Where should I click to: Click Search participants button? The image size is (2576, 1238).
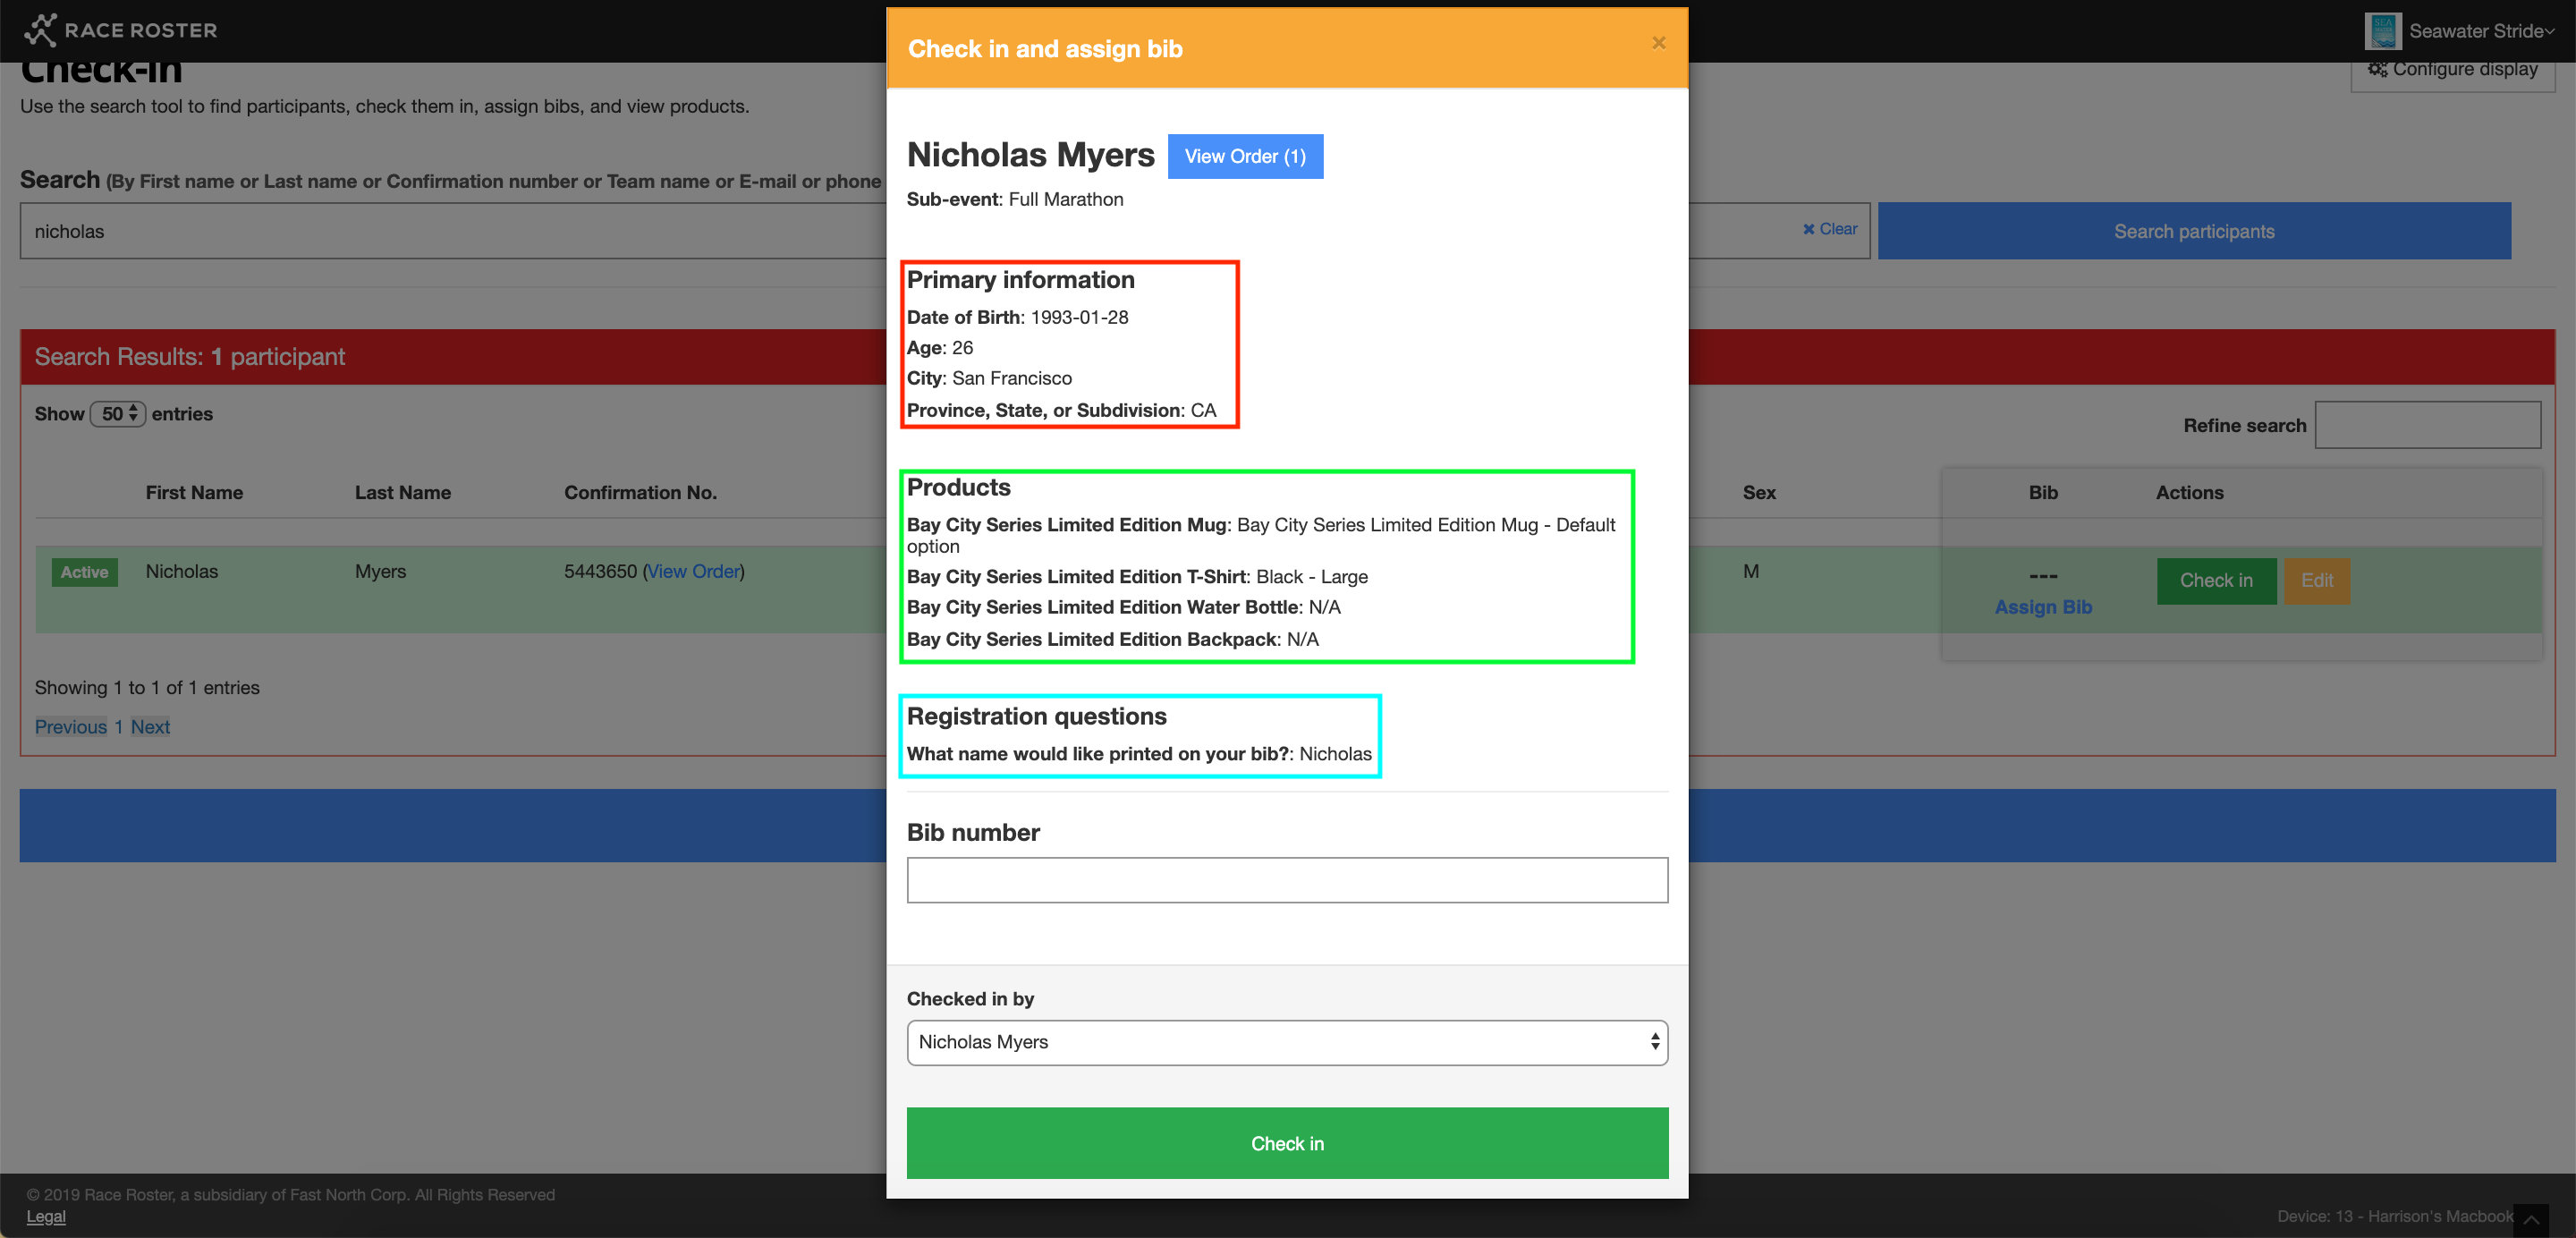2193,231
